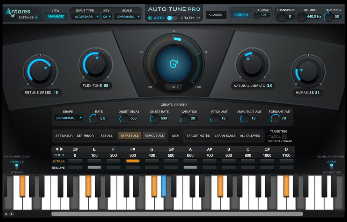The width and height of the screenshot is (347, 222).
Task: Click the Onset Rate knob
Action: [x=155, y=118]
